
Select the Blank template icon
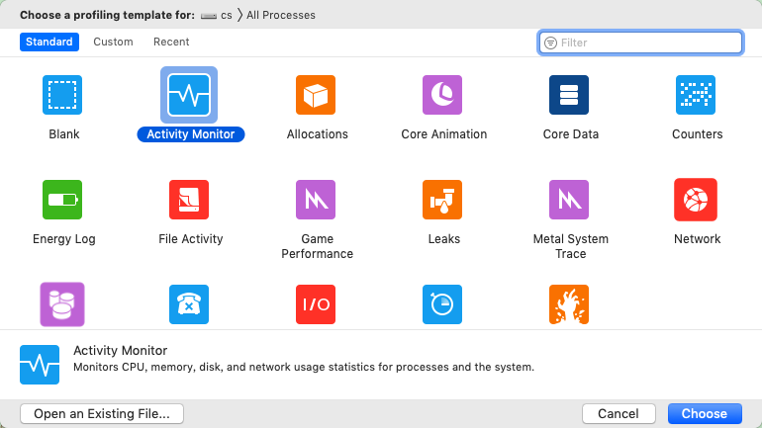coord(62,95)
